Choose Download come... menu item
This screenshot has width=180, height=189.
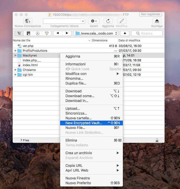tap(92, 96)
